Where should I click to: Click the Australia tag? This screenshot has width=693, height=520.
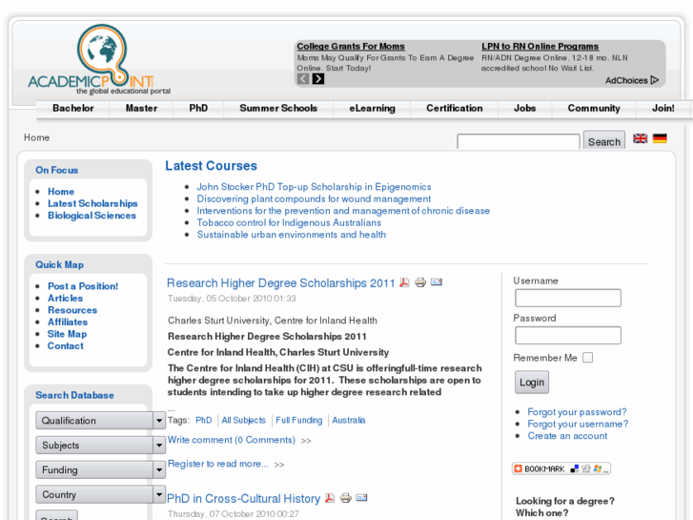pos(349,420)
